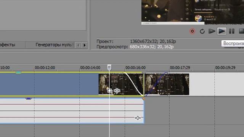Click Play from start button
This screenshot has height=137, width=244.
tap(212, 31)
